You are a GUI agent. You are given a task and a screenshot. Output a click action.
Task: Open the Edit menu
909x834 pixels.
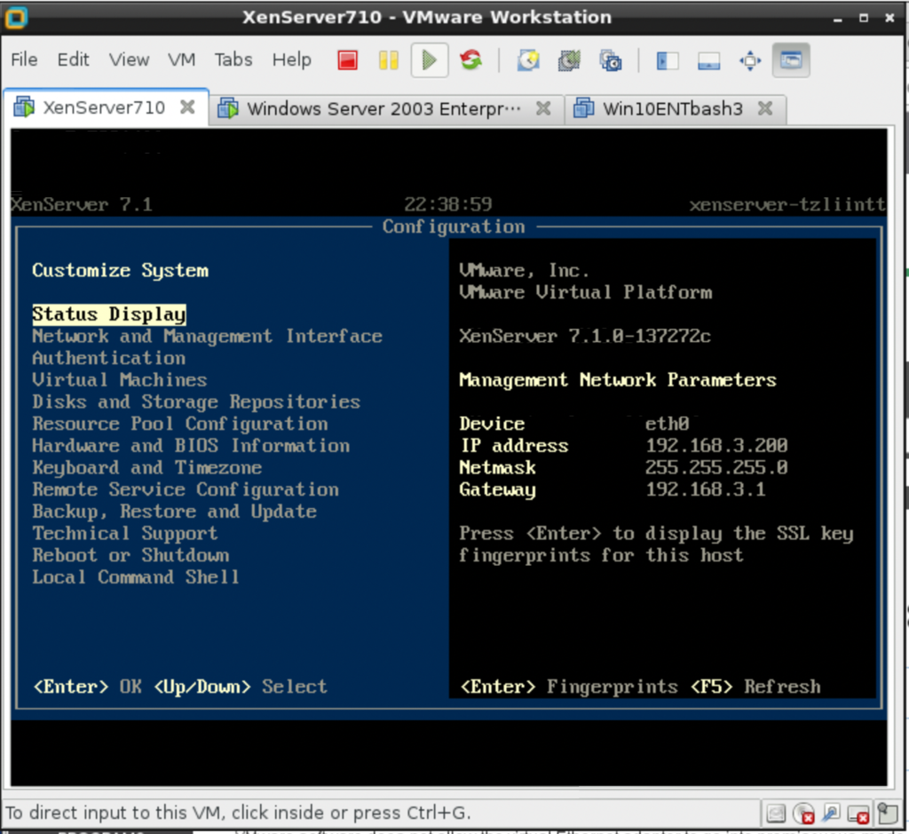pyautogui.click(x=73, y=60)
